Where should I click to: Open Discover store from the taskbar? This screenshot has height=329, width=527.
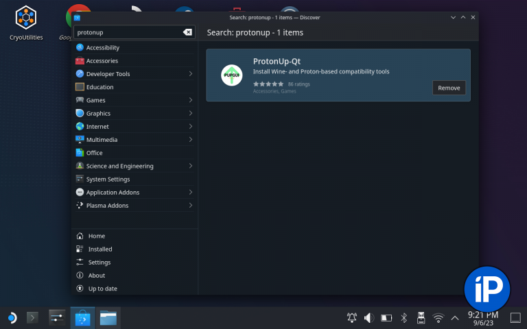click(x=82, y=318)
